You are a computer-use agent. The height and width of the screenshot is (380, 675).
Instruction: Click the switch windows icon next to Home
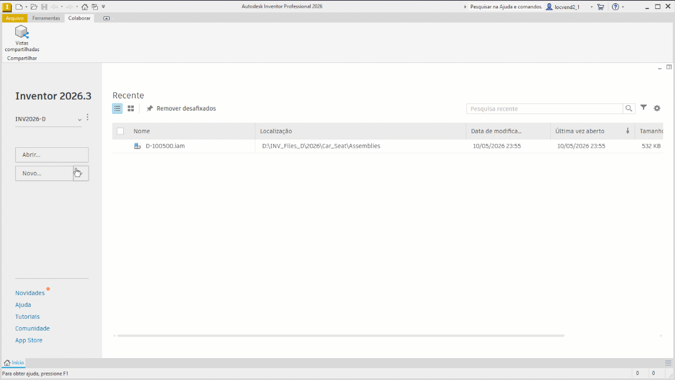coord(94,7)
